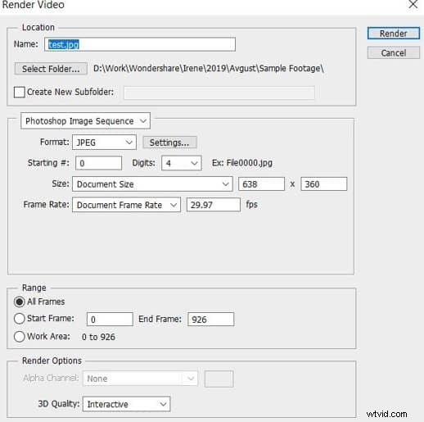Click the Name field containing test.jpg
Viewport: 424px width, 422px height.
(140, 44)
